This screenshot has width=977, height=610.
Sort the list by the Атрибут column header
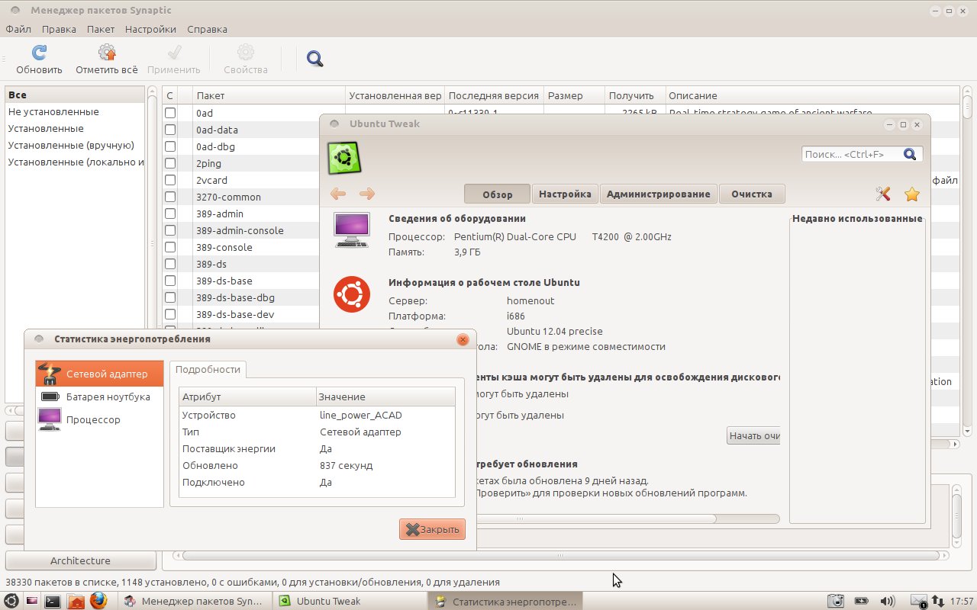(247, 396)
